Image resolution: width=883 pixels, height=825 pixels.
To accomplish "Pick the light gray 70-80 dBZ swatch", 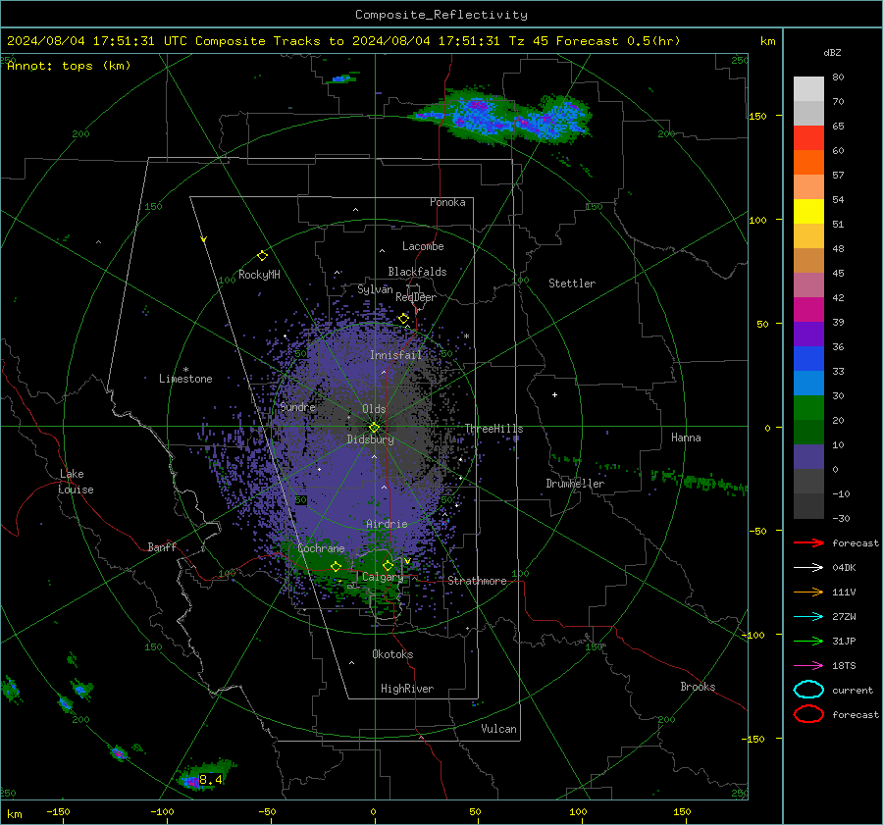I will click(808, 89).
